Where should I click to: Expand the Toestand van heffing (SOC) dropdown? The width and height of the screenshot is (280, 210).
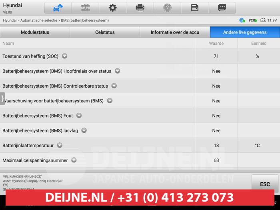click(x=64, y=56)
